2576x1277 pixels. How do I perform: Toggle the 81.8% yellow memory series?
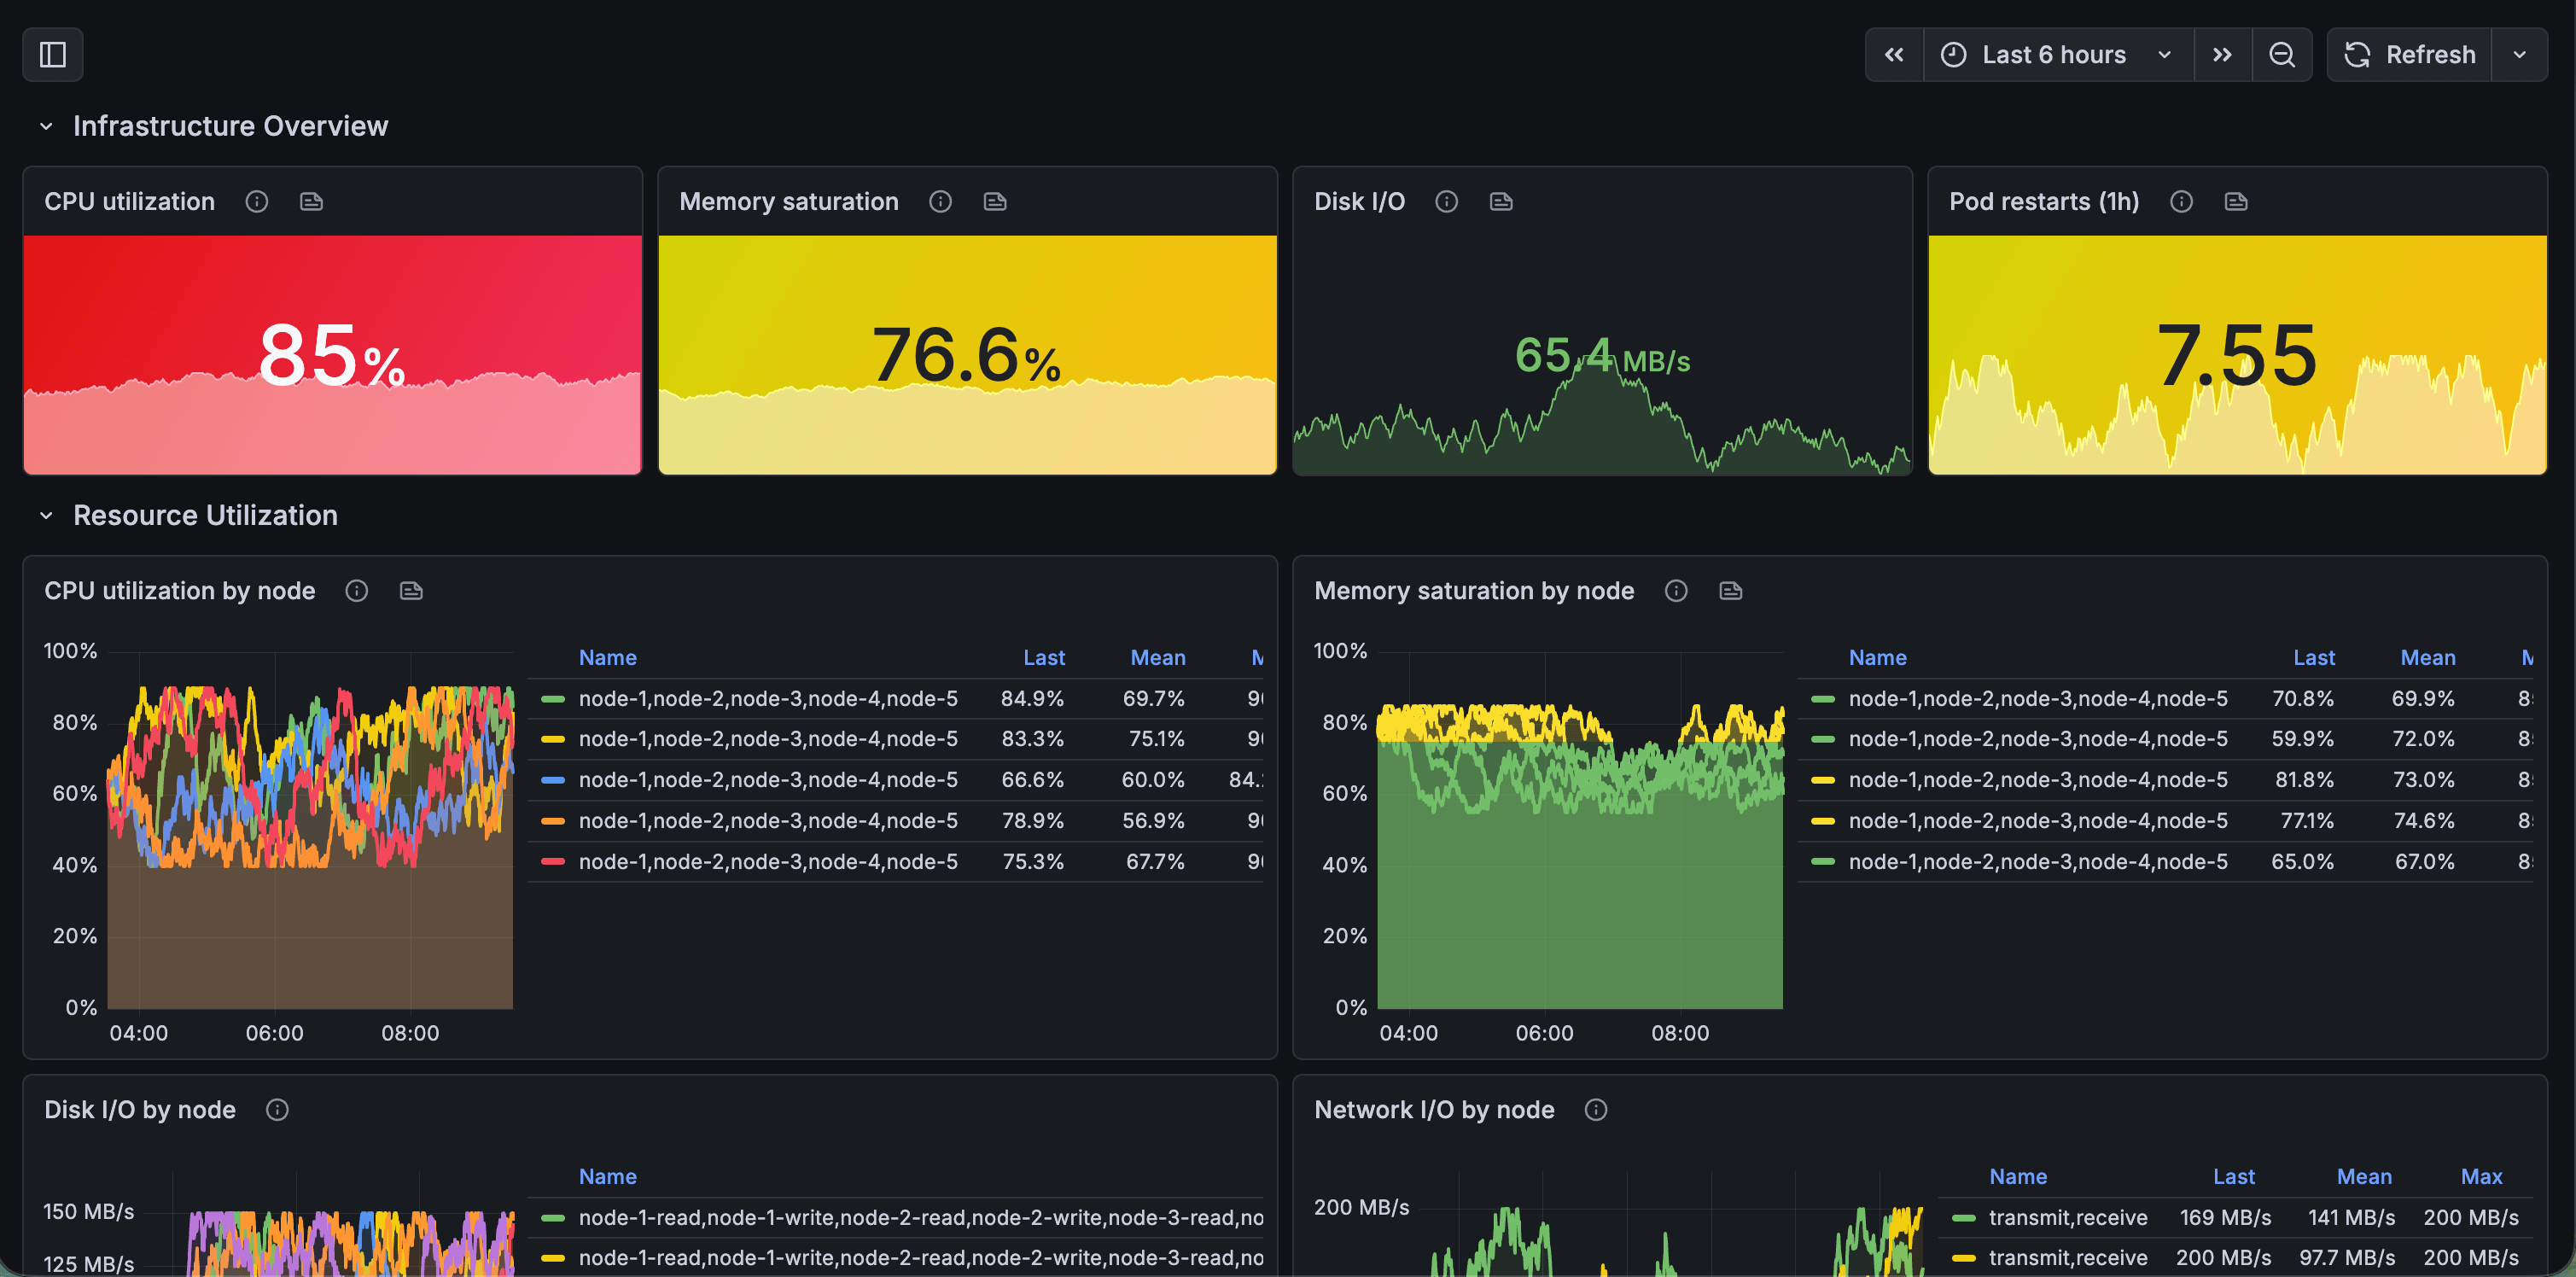[2037, 780]
